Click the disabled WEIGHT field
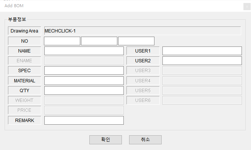Image resolution: width=251 pixels, height=150 pixels. 84,101
